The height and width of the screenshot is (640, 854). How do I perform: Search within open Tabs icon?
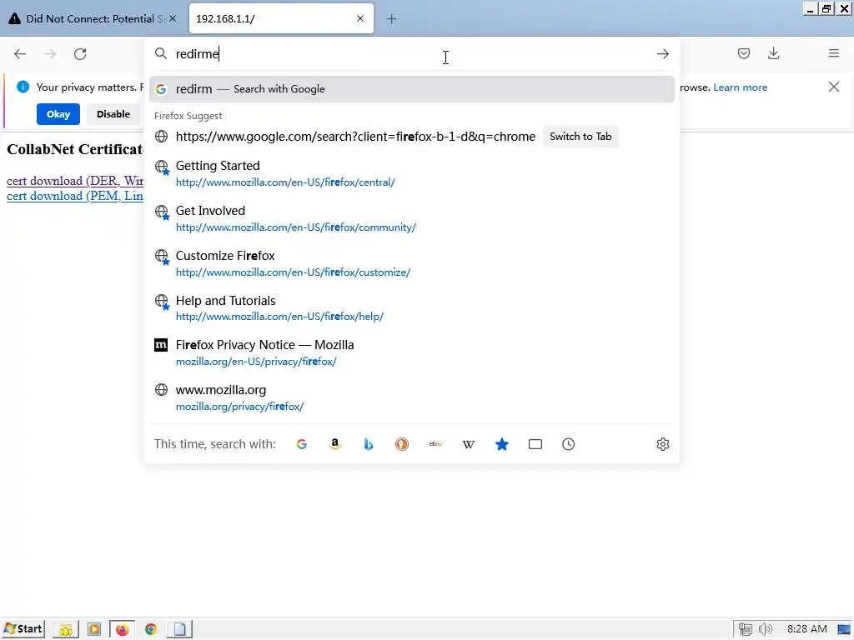point(535,444)
